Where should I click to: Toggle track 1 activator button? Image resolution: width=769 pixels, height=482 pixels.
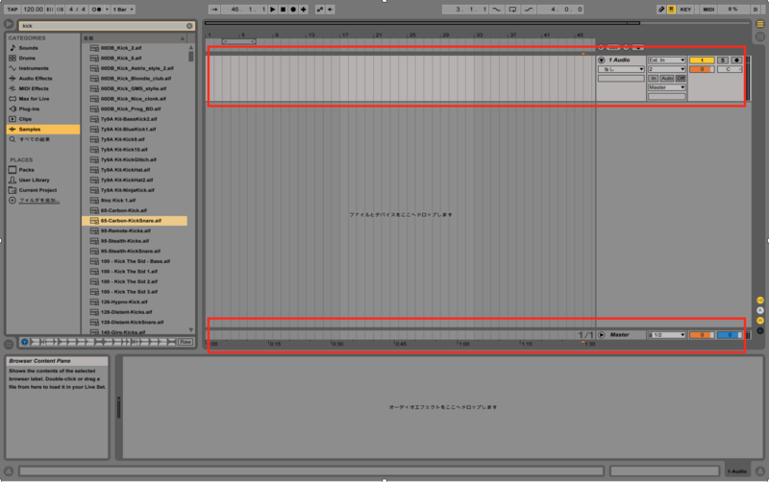pos(702,60)
